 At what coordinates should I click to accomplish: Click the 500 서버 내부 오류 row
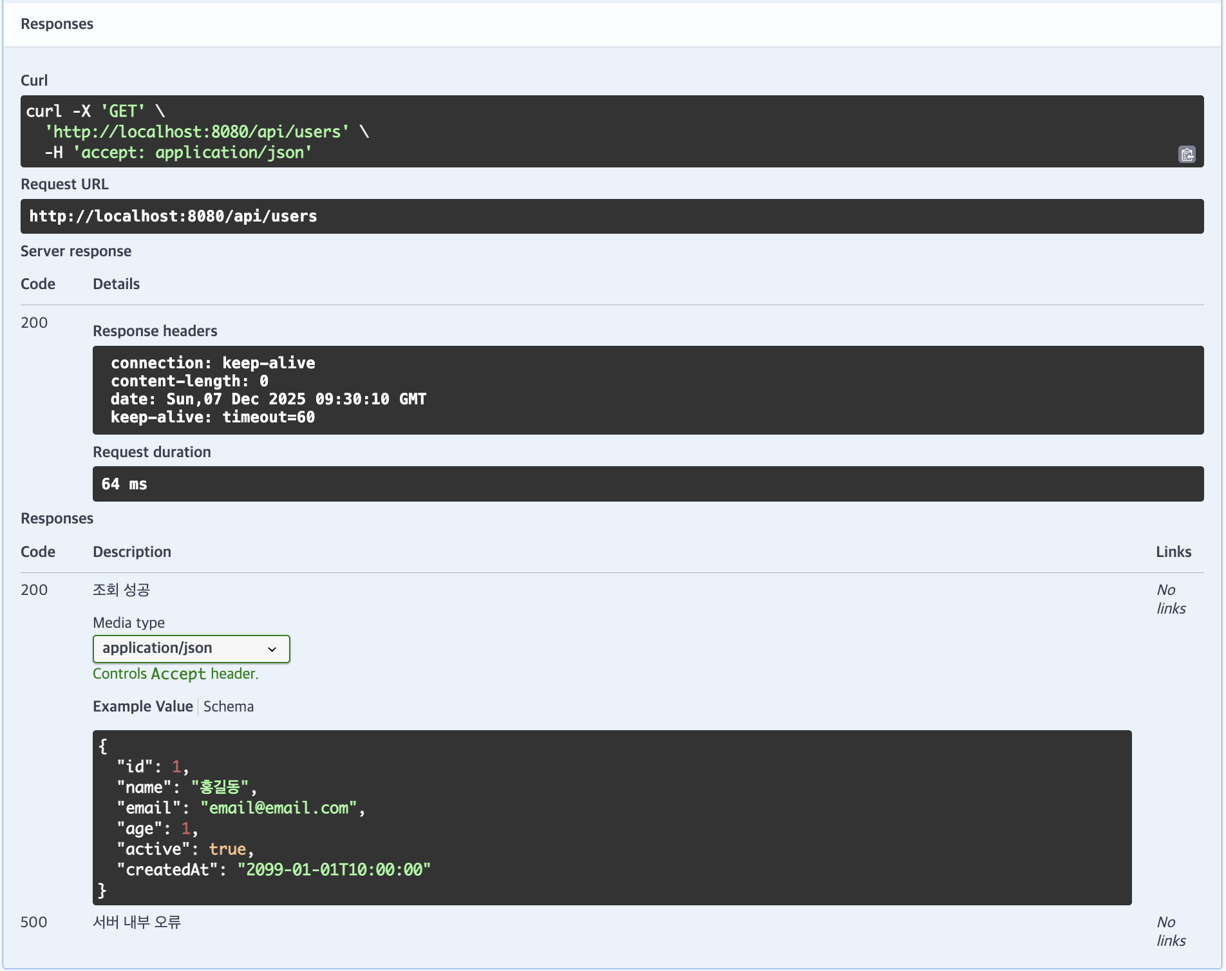coord(136,922)
